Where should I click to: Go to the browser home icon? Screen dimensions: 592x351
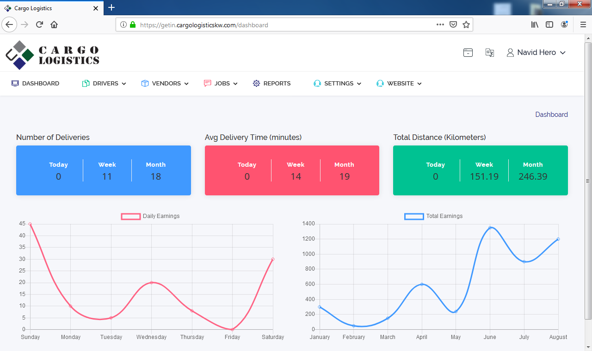pyautogui.click(x=54, y=25)
